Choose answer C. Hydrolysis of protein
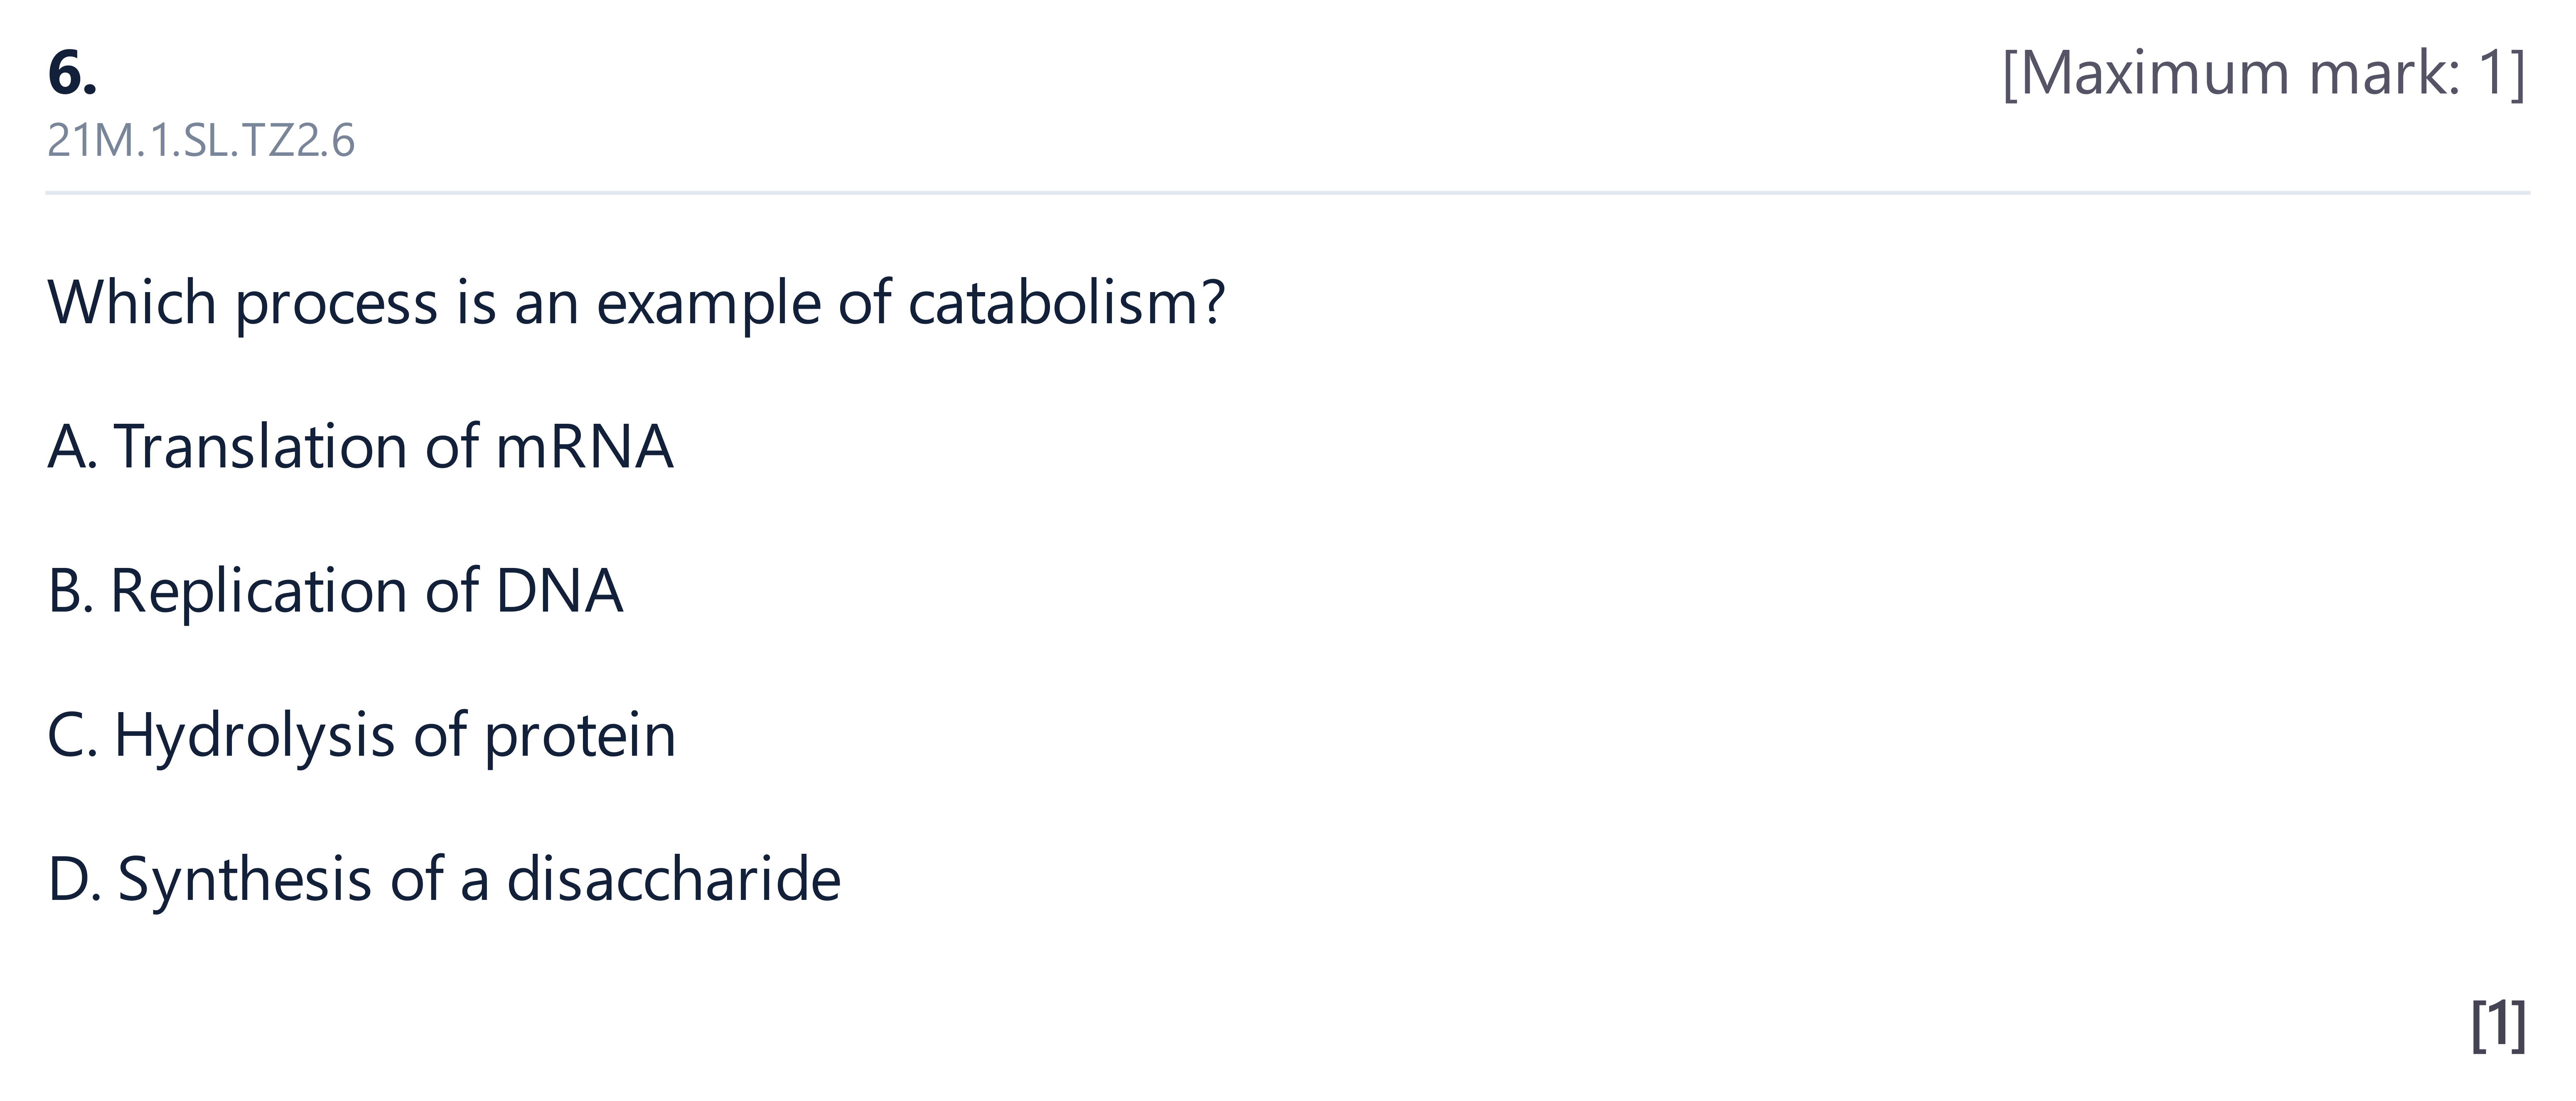2576x1101 pixels. [362, 736]
